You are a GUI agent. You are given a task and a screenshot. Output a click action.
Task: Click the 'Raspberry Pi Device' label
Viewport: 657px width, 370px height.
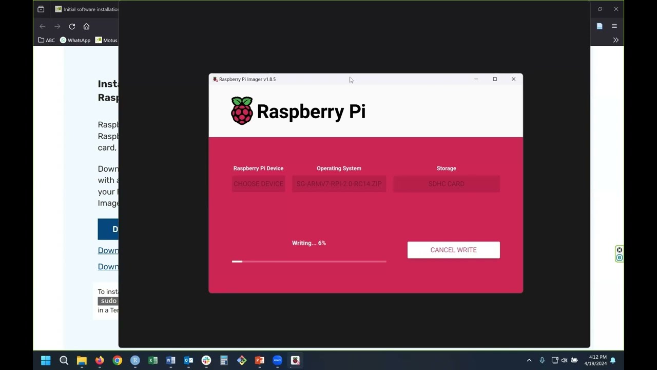click(x=258, y=168)
